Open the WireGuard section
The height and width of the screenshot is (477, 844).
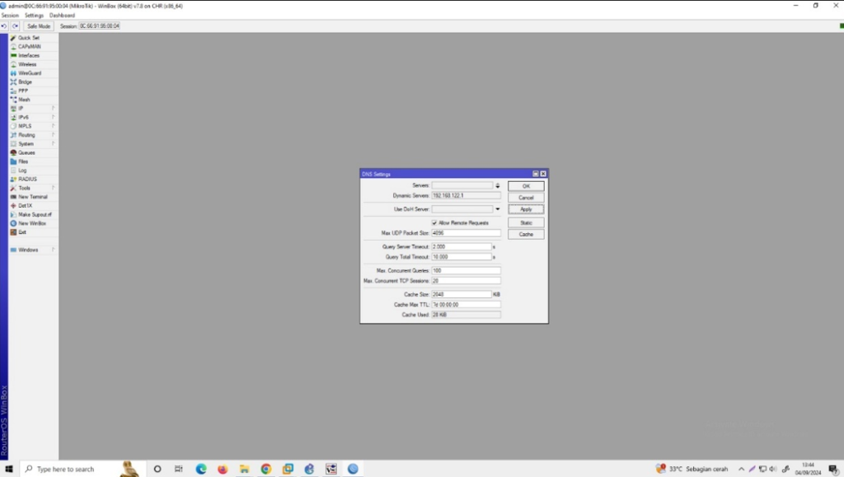(30, 73)
